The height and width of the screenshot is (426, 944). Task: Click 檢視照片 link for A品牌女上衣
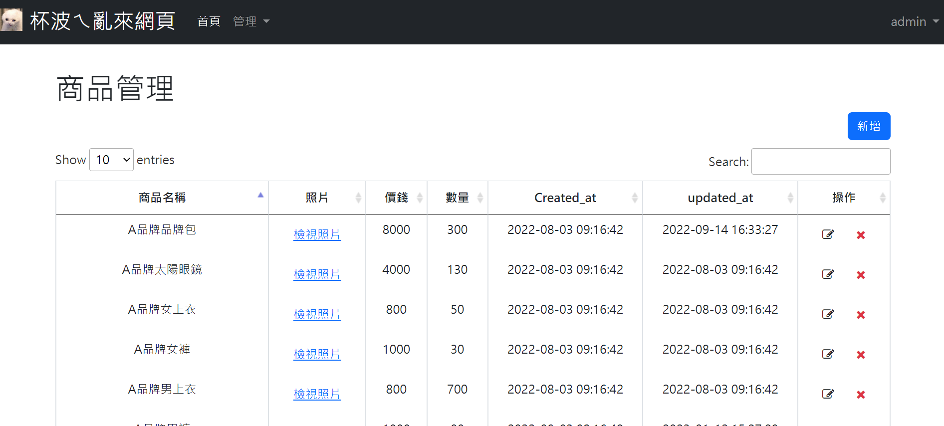point(317,314)
